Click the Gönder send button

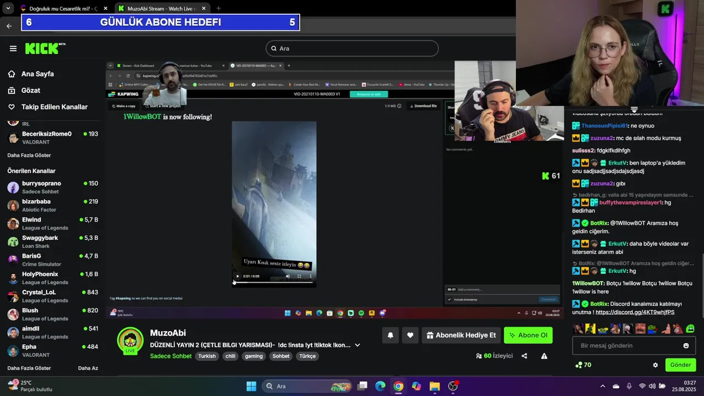click(680, 365)
